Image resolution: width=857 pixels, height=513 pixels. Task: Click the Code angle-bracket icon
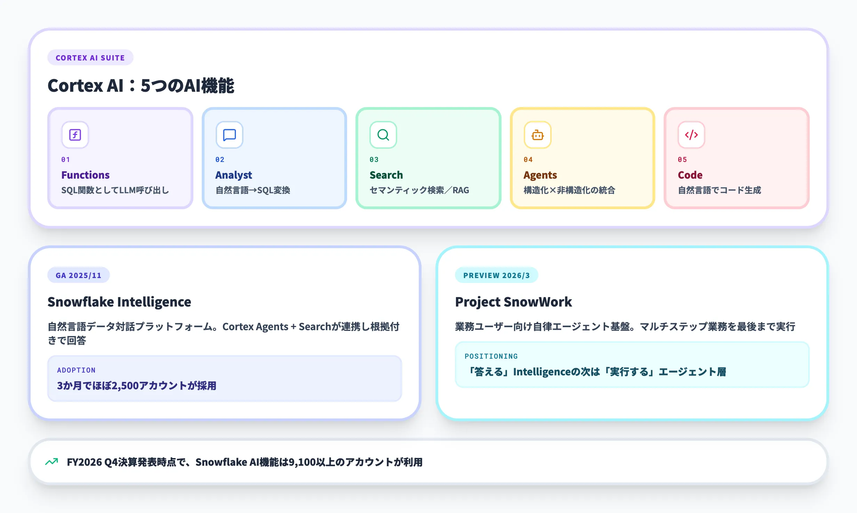[691, 135]
